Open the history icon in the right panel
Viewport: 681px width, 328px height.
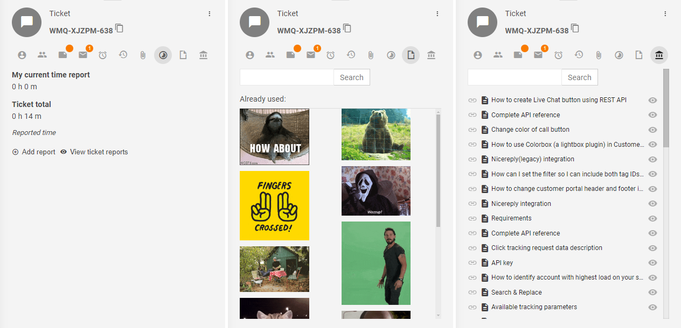pos(579,55)
